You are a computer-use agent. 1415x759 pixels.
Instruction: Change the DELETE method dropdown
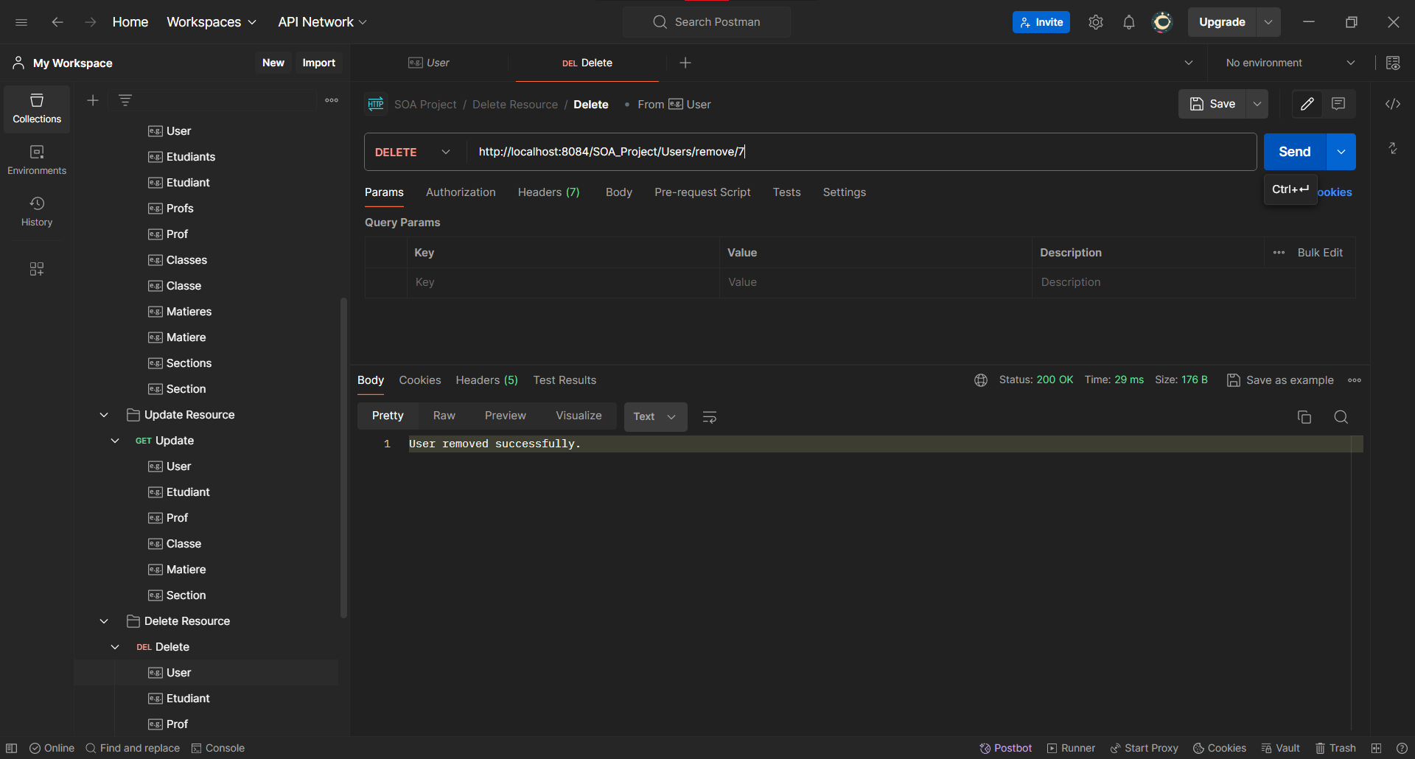click(413, 152)
